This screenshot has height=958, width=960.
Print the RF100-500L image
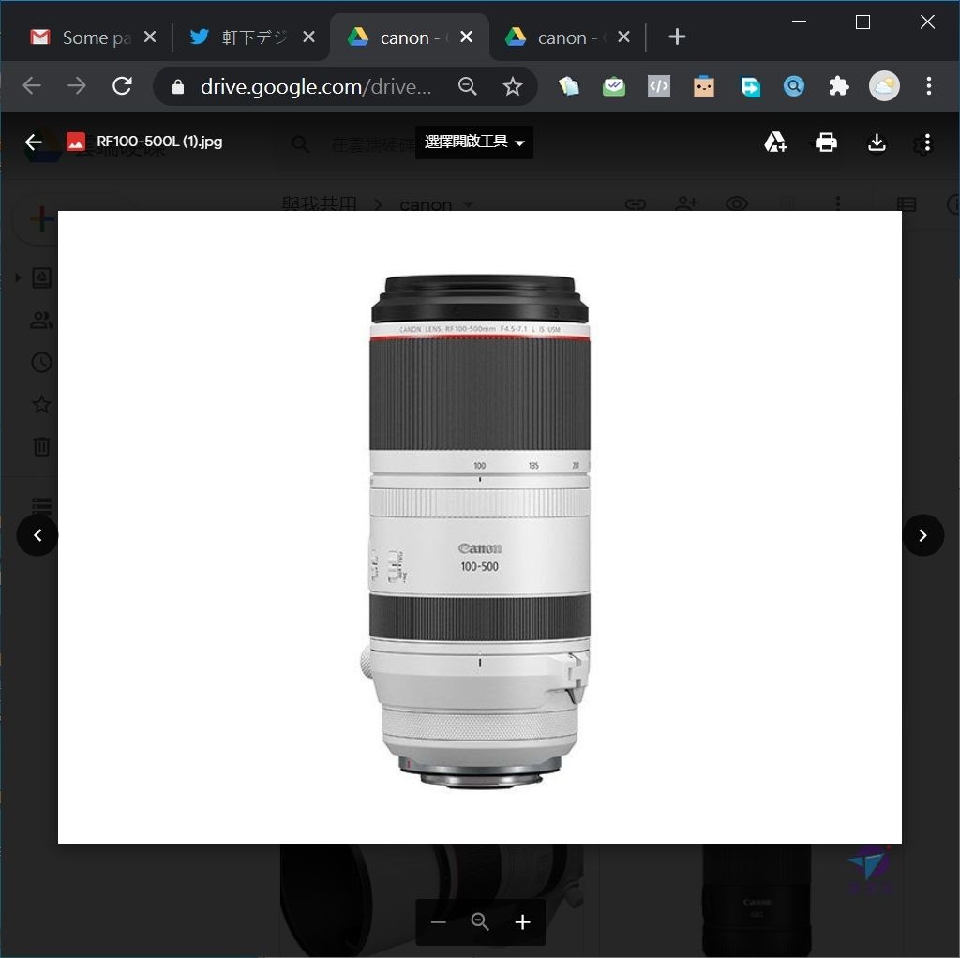[826, 142]
